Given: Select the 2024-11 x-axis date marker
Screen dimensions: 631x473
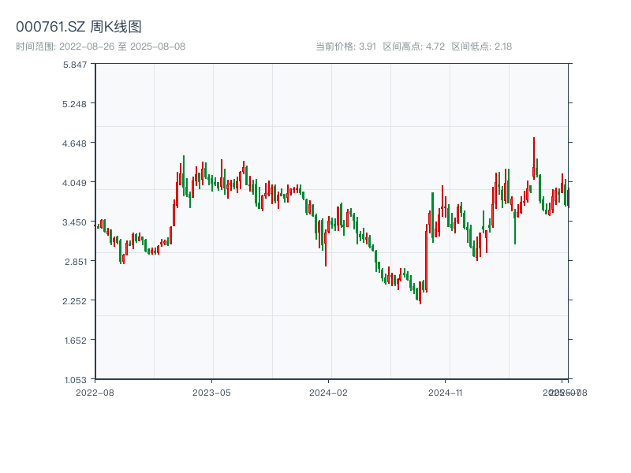Looking at the screenshot, I should [446, 392].
